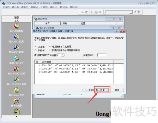Open the 输出ASCII数据 tool icon
This screenshot has width=158, height=123.
tap(16, 47)
